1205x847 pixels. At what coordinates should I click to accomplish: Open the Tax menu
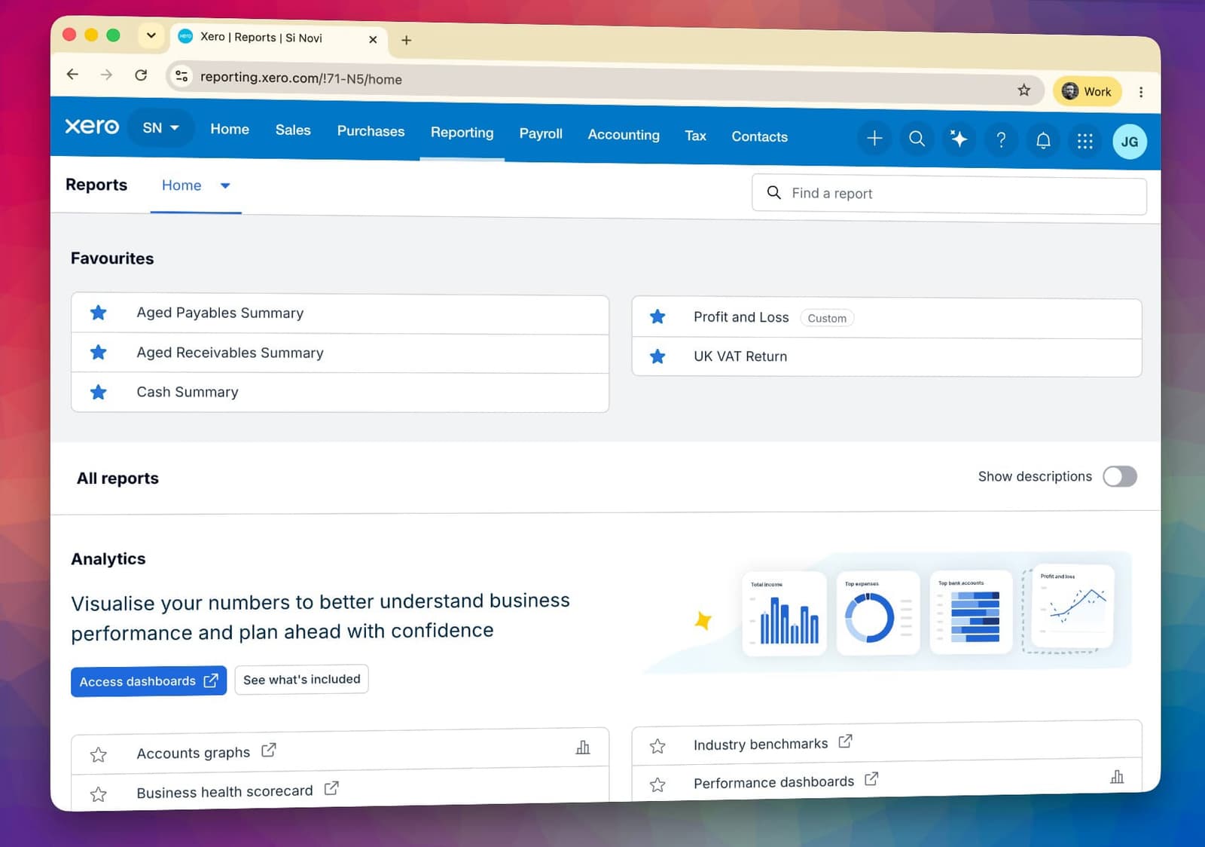coord(695,136)
